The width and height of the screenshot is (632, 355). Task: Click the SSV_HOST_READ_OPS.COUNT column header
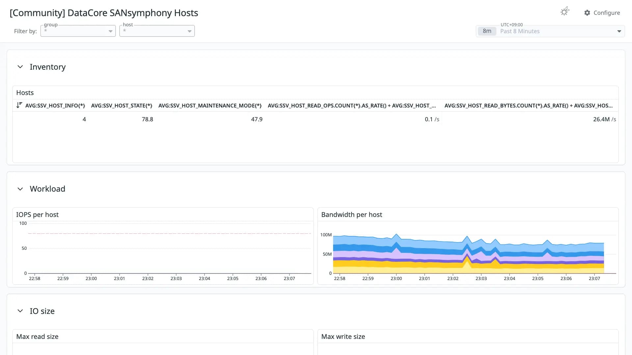352,106
